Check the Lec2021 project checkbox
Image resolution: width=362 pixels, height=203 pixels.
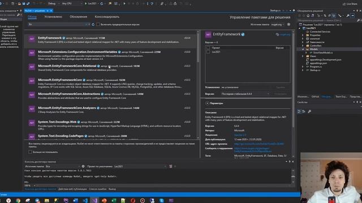point(208,52)
